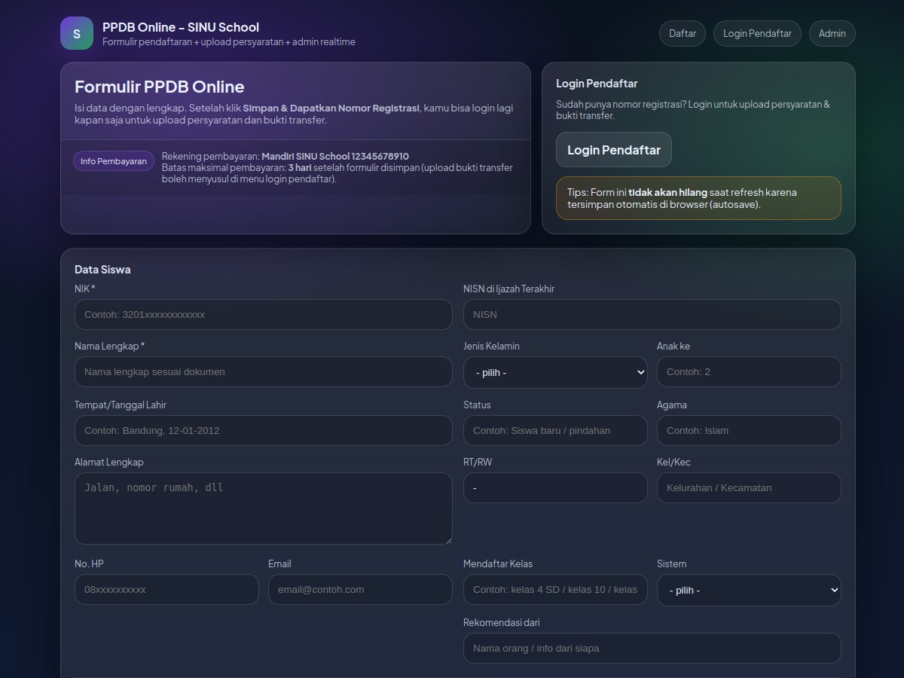Click the Status input field
Image resolution: width=904 pixels, height=678 pixels.
tap(555, 430)
